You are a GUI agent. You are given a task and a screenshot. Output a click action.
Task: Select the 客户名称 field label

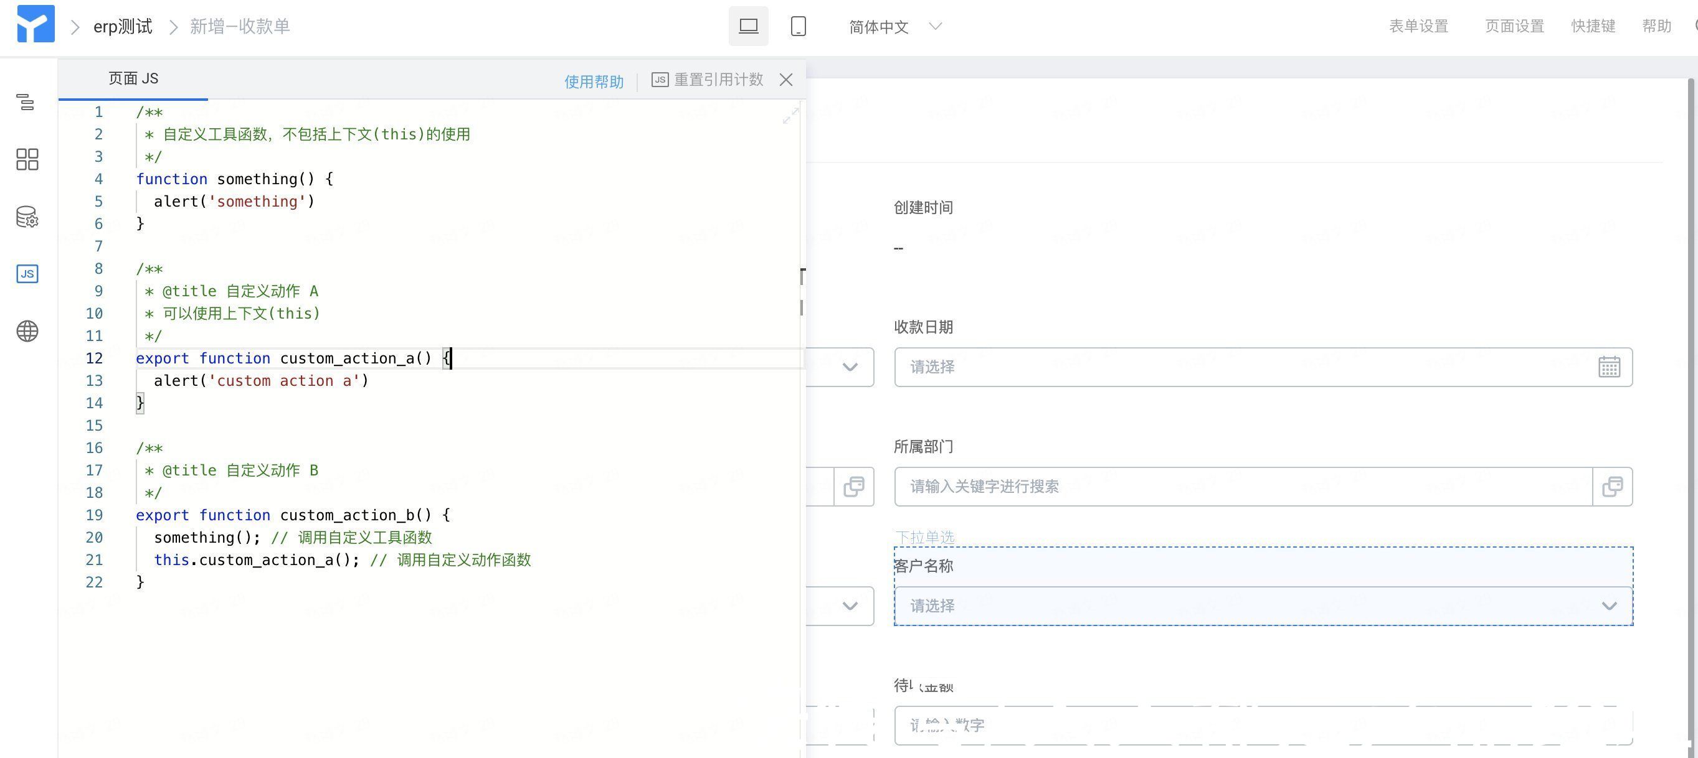(x=923, y=566)
